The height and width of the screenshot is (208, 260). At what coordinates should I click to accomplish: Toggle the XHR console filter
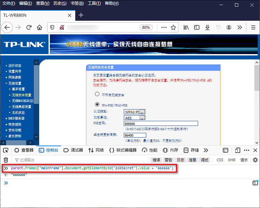point(232,160)
